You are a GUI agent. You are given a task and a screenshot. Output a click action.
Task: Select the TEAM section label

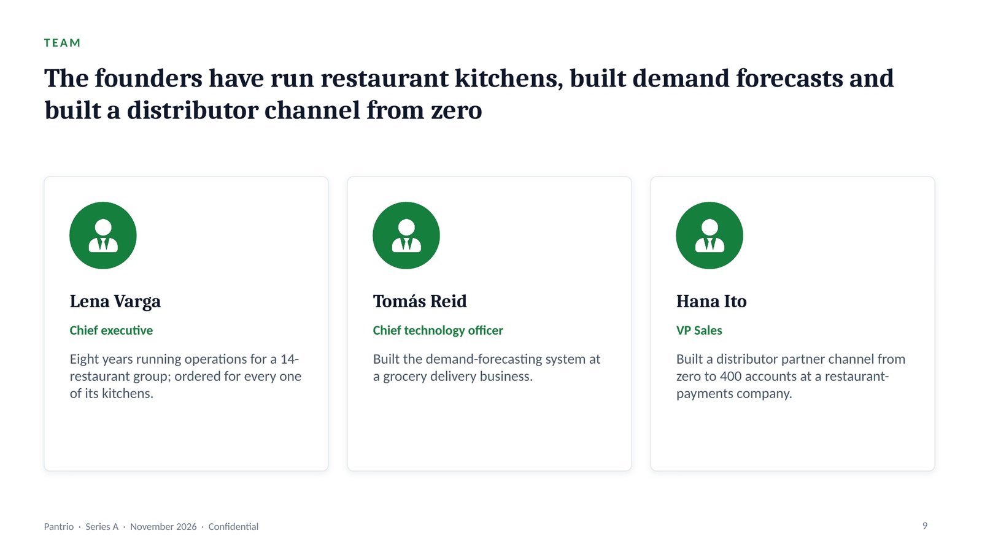coord(63,43)
